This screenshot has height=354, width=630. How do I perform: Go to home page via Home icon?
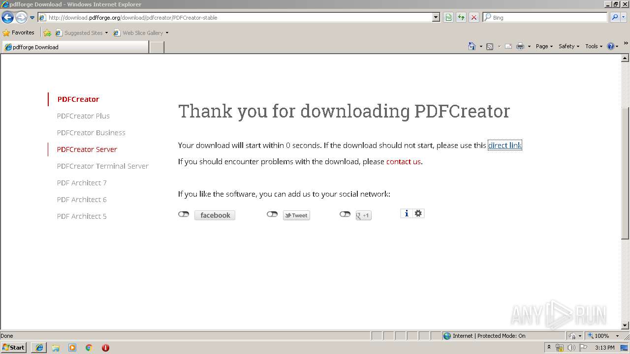472,46
